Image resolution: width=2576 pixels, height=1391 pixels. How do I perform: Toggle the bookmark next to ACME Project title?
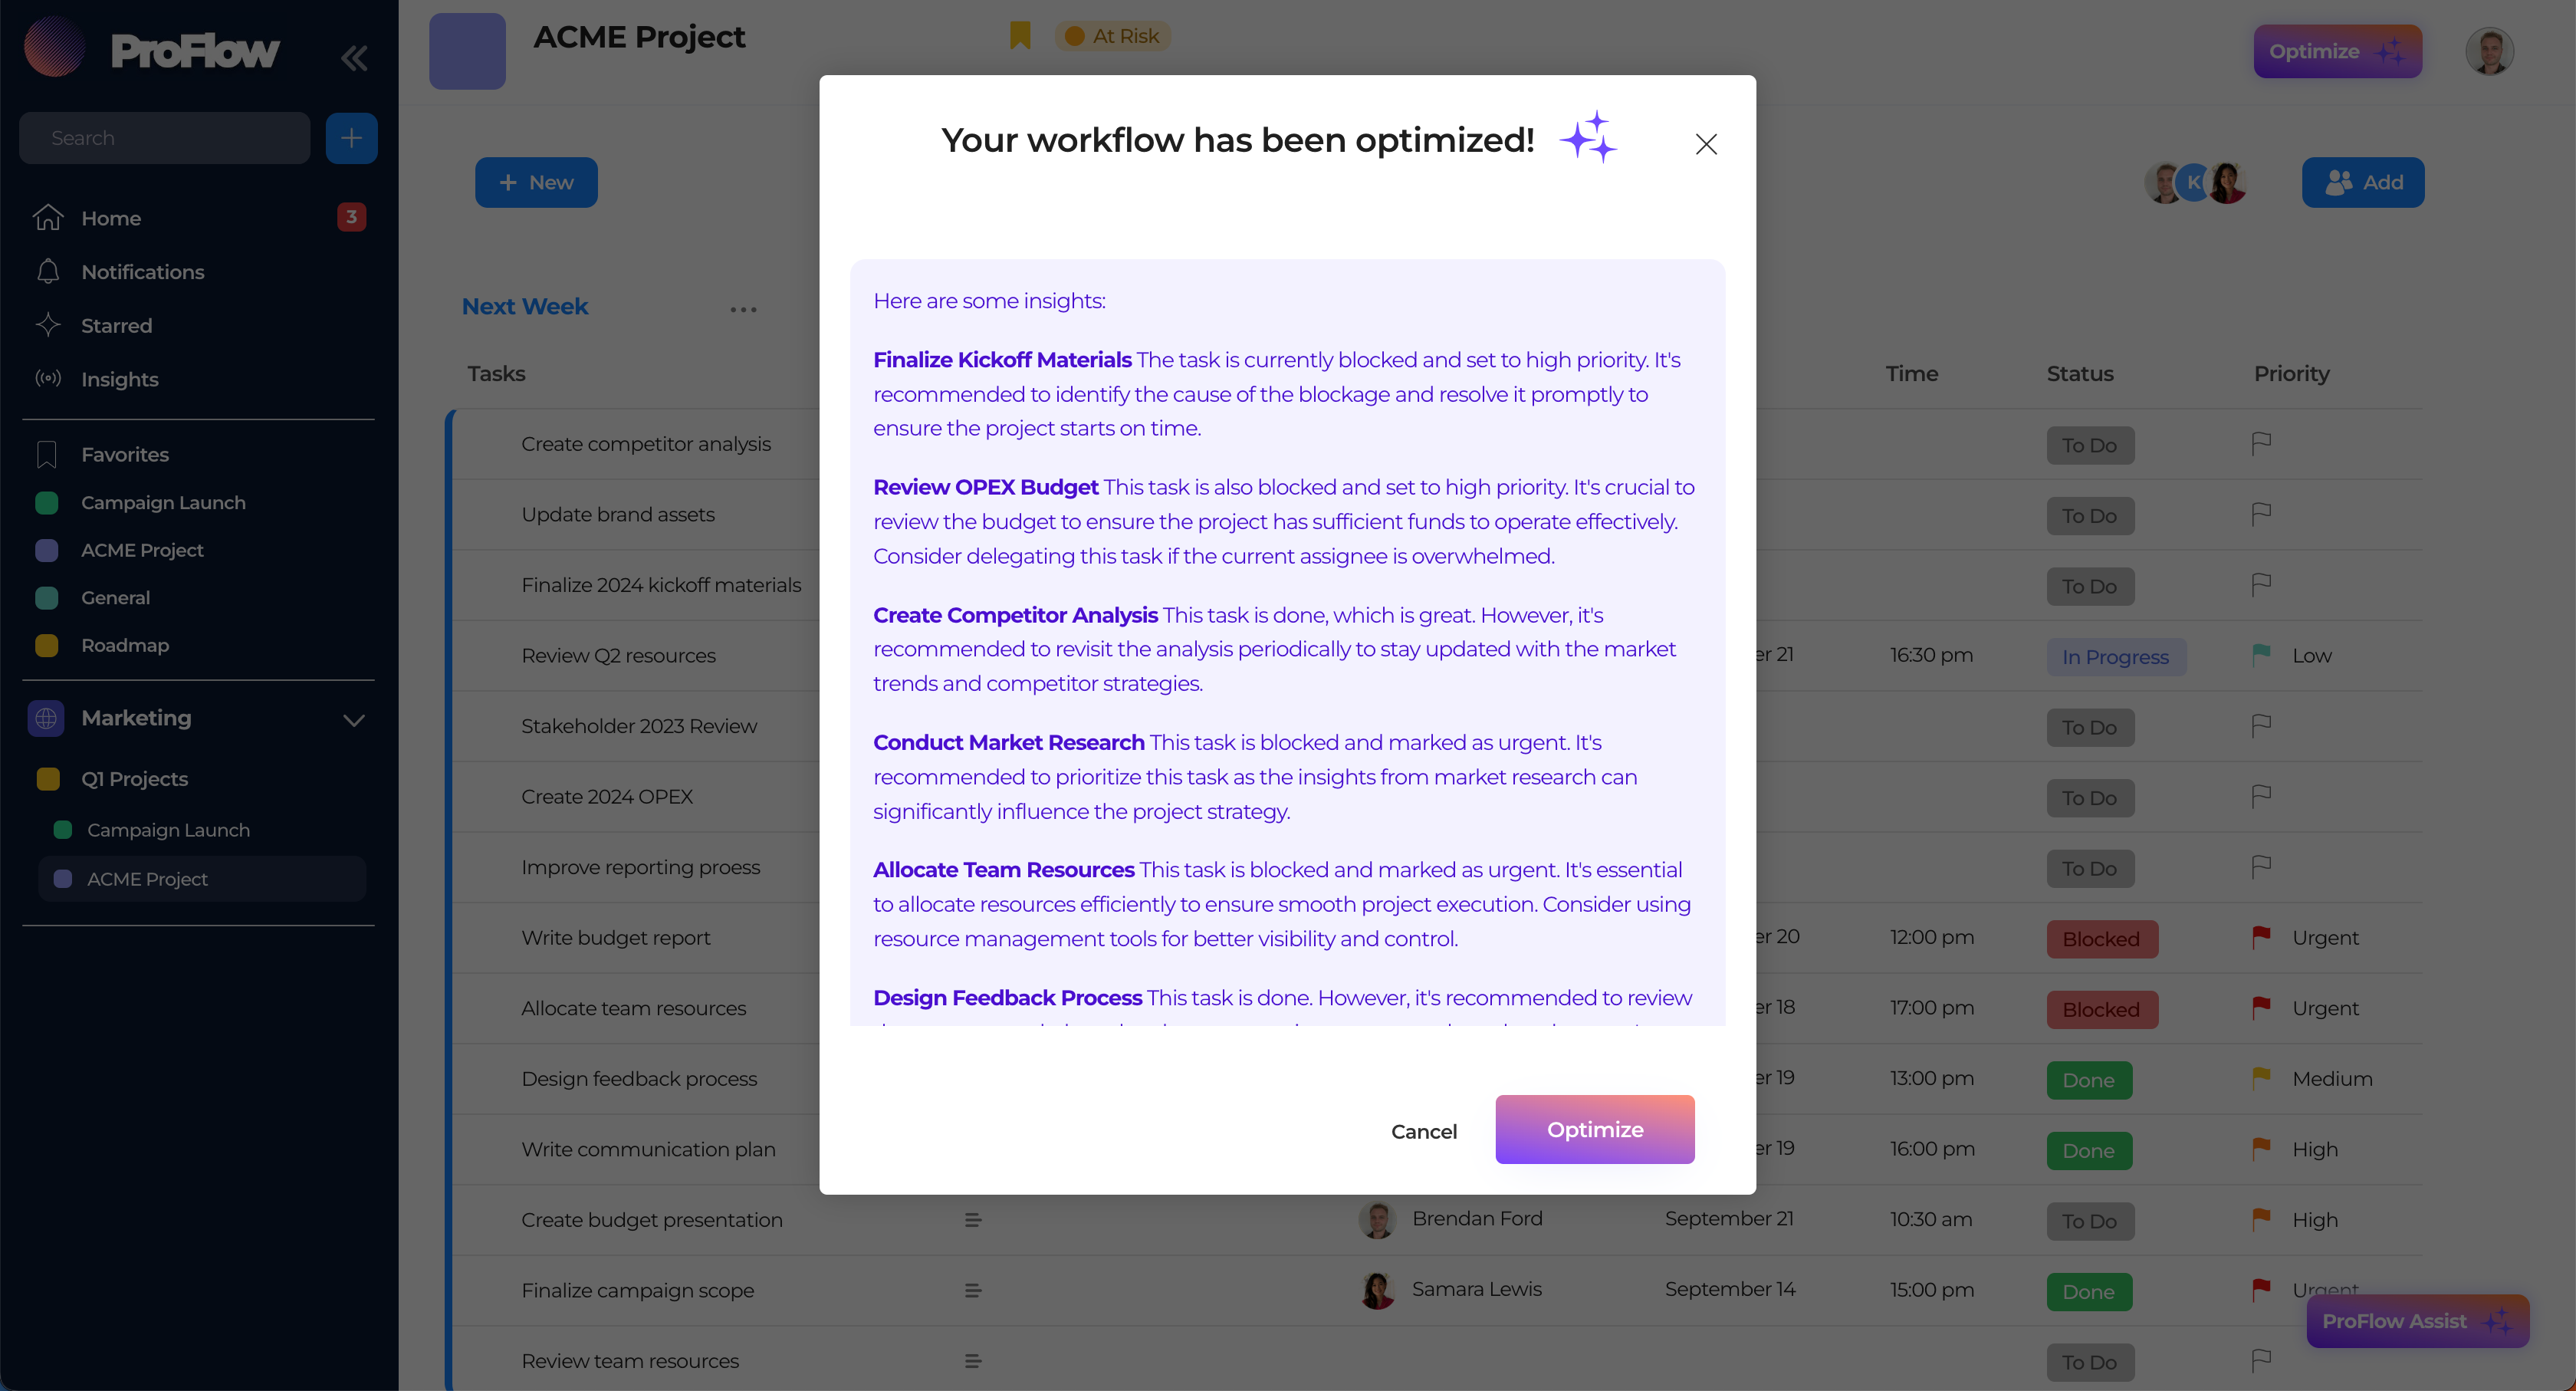coord(1018,34)
